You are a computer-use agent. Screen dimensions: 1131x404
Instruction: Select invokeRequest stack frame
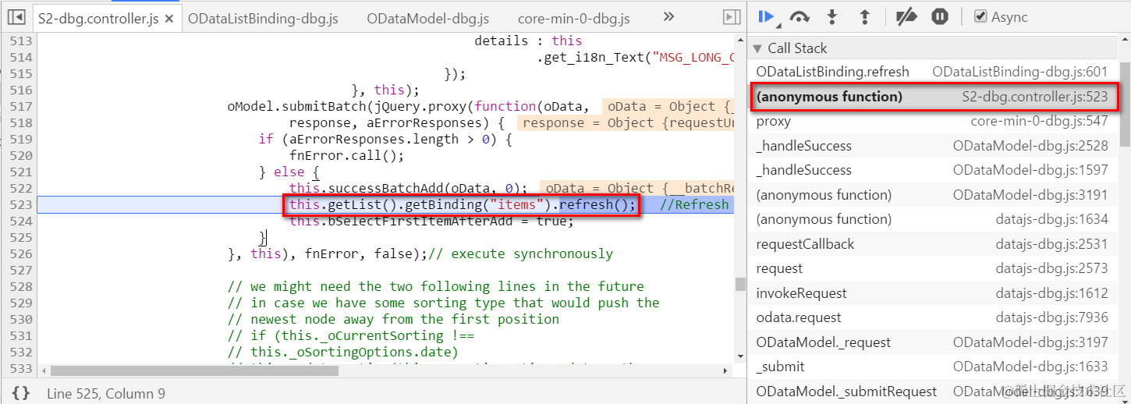point(933,293)
